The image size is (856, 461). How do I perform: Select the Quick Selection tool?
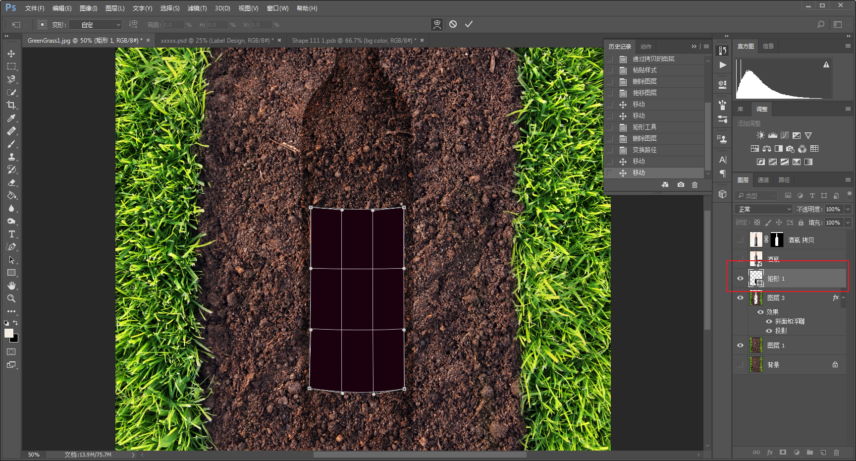coord(11,92)
